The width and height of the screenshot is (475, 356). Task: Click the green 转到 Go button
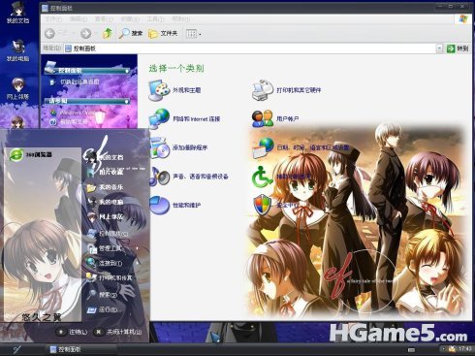coord(458,49)
